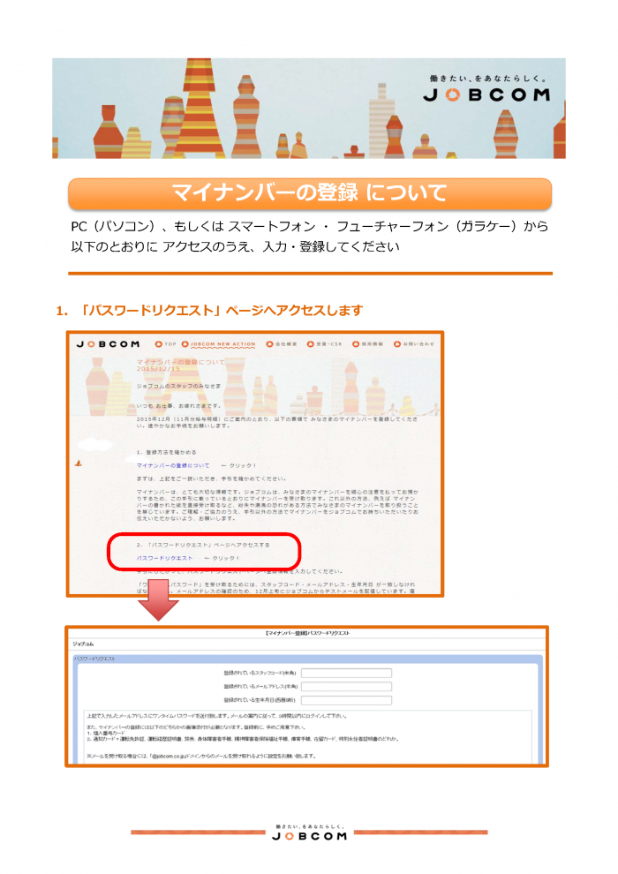Click the date text 2015/12/15

point(158,369)
